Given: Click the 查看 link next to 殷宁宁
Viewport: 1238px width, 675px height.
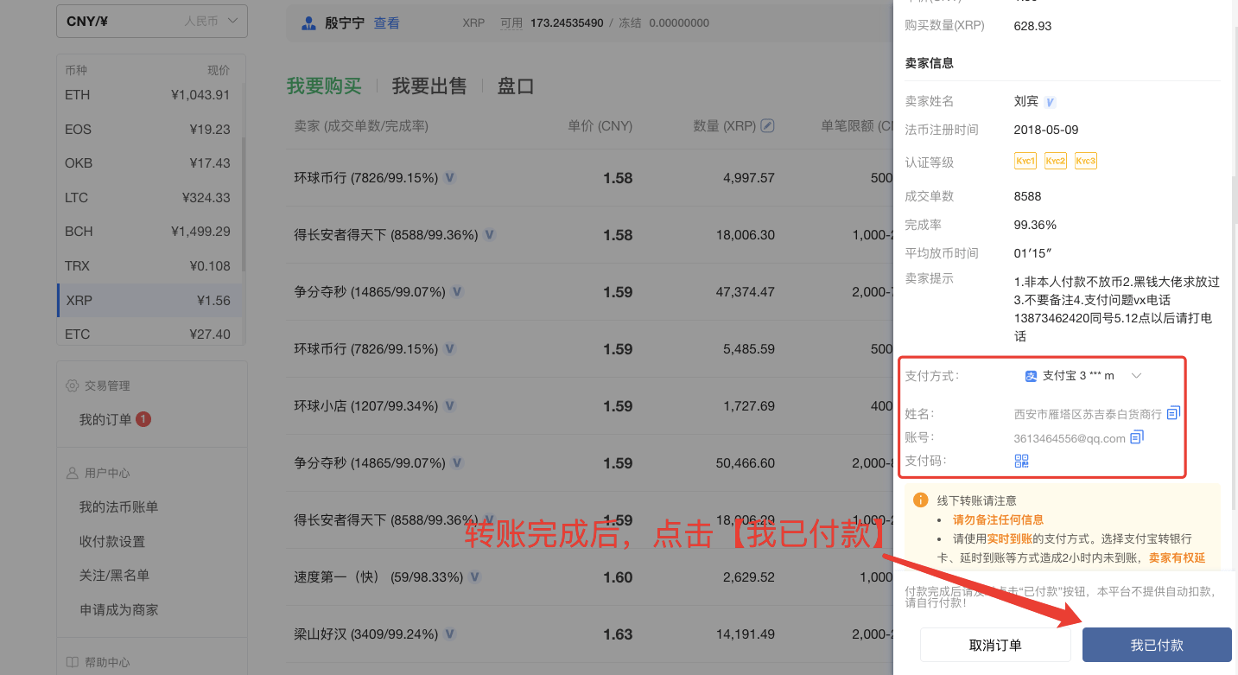Looking at the screenshot, I should [x=386, y=23].
